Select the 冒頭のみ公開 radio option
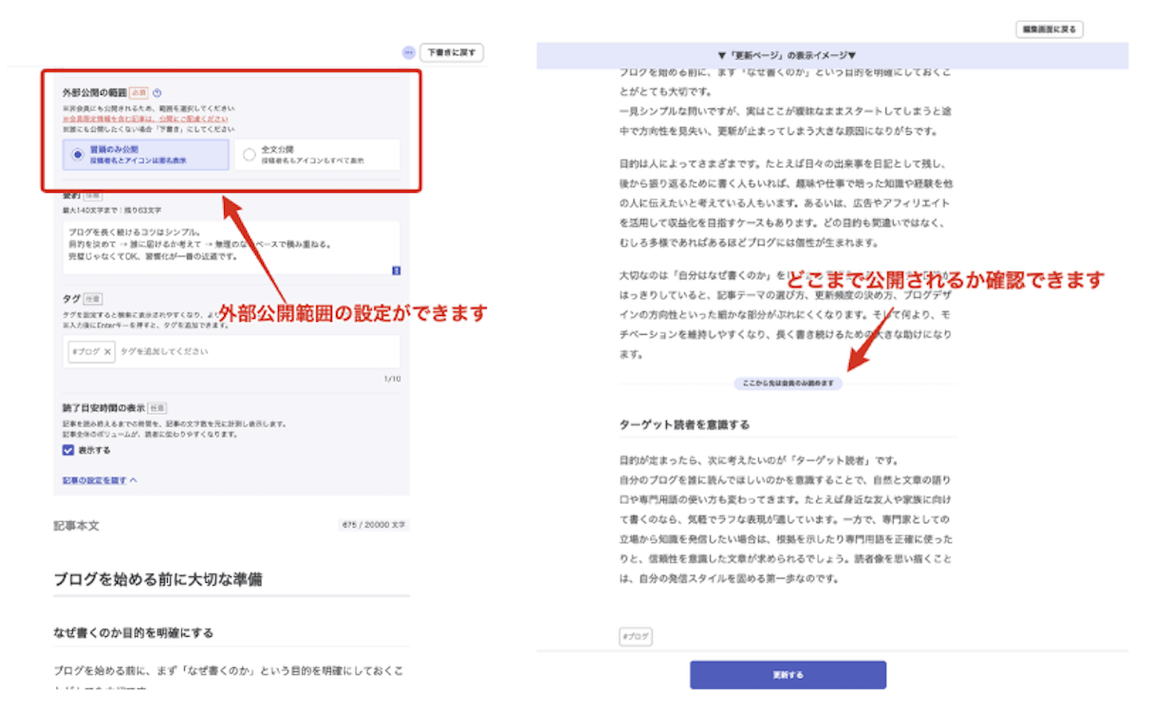The image size is (1169, 710). tap(77, 156)
